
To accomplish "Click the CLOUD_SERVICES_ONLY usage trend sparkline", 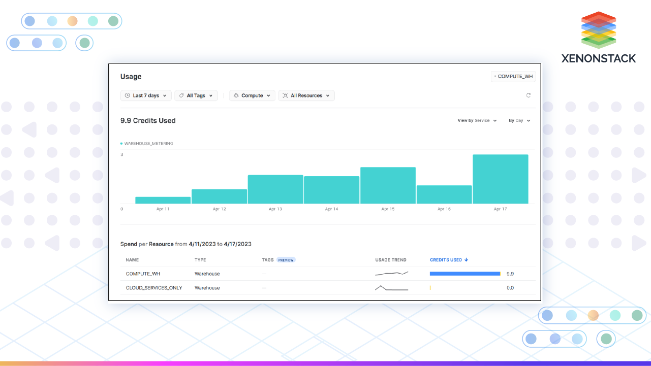I will point(391,288).
